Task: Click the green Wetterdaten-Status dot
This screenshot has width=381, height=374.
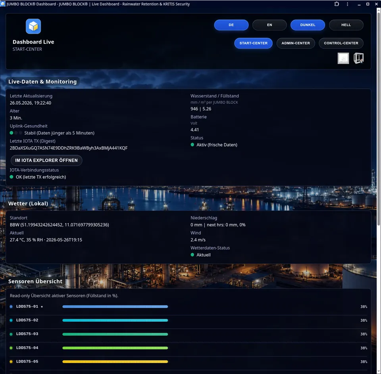Action: (x=192, y=255)
